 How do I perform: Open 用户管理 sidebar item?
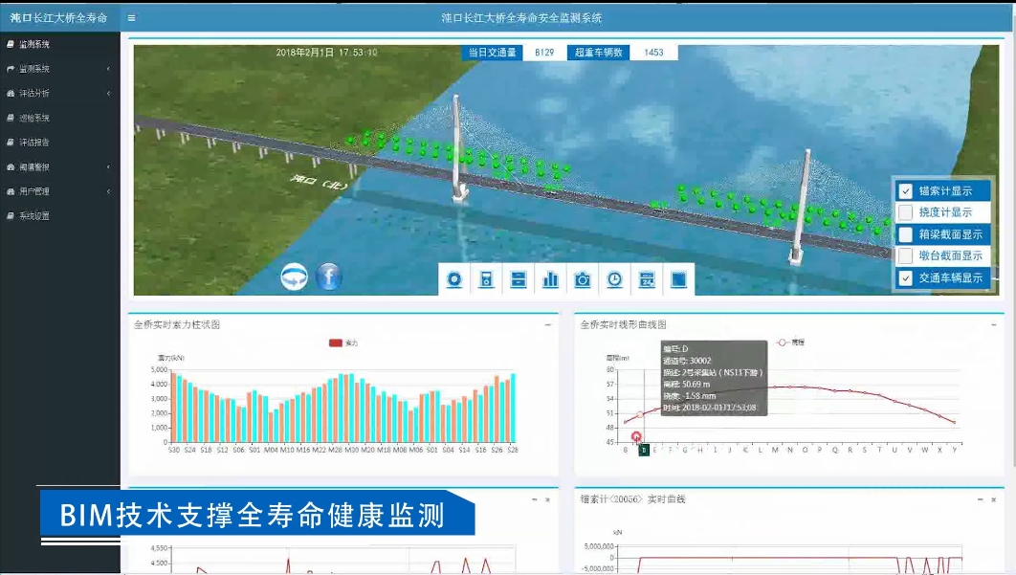[x=59, y=191]
